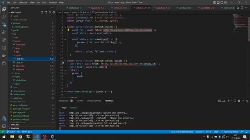This screenshot has width=250, height=140.
Task: Fold the getStaticProps function at line 19
Action: [x=65, y=61]
